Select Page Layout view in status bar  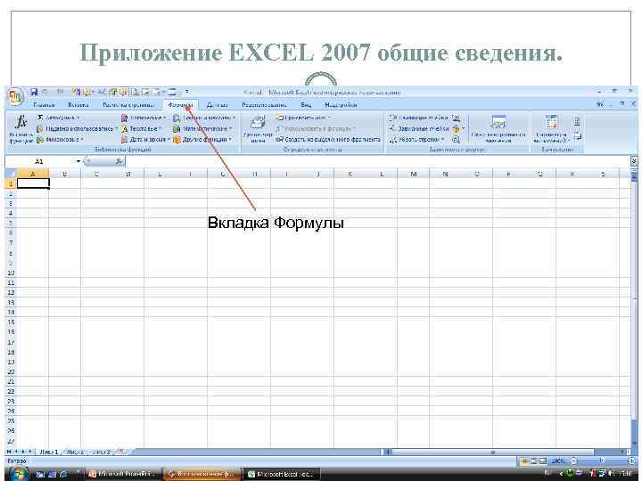(533, 461)
